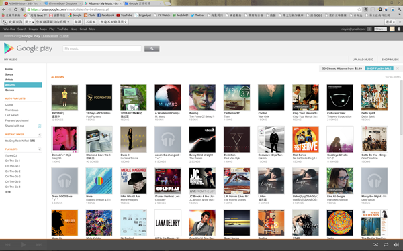Image resolution: width=403 pixels, height=251 pixels.
Task: Dismiss the translate bar with the X
Action: [400, 22]
